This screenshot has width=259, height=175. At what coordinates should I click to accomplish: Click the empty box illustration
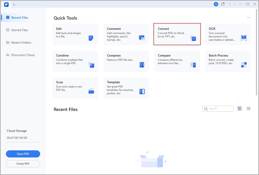tap(152, 159)
